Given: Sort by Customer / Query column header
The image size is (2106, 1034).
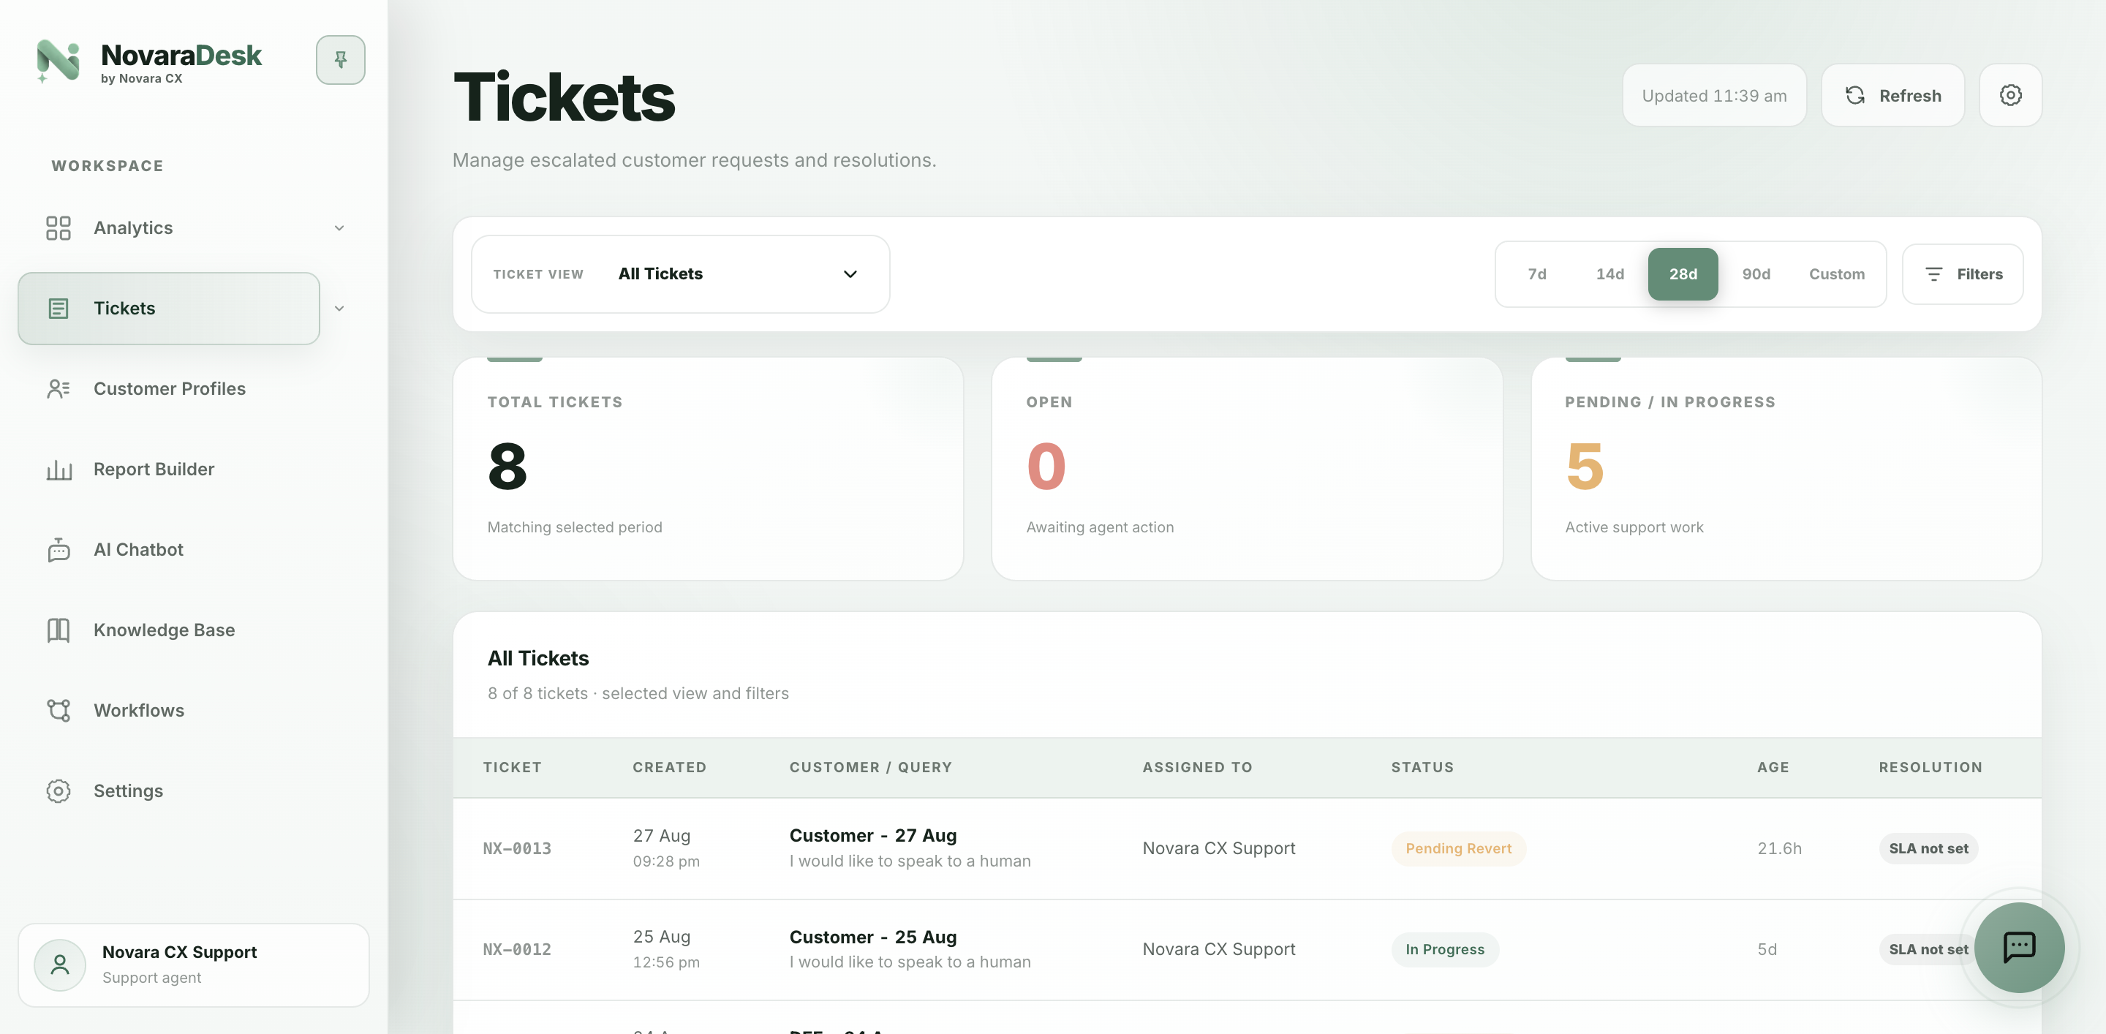Looking at the screenshot, I should [870, 766].
